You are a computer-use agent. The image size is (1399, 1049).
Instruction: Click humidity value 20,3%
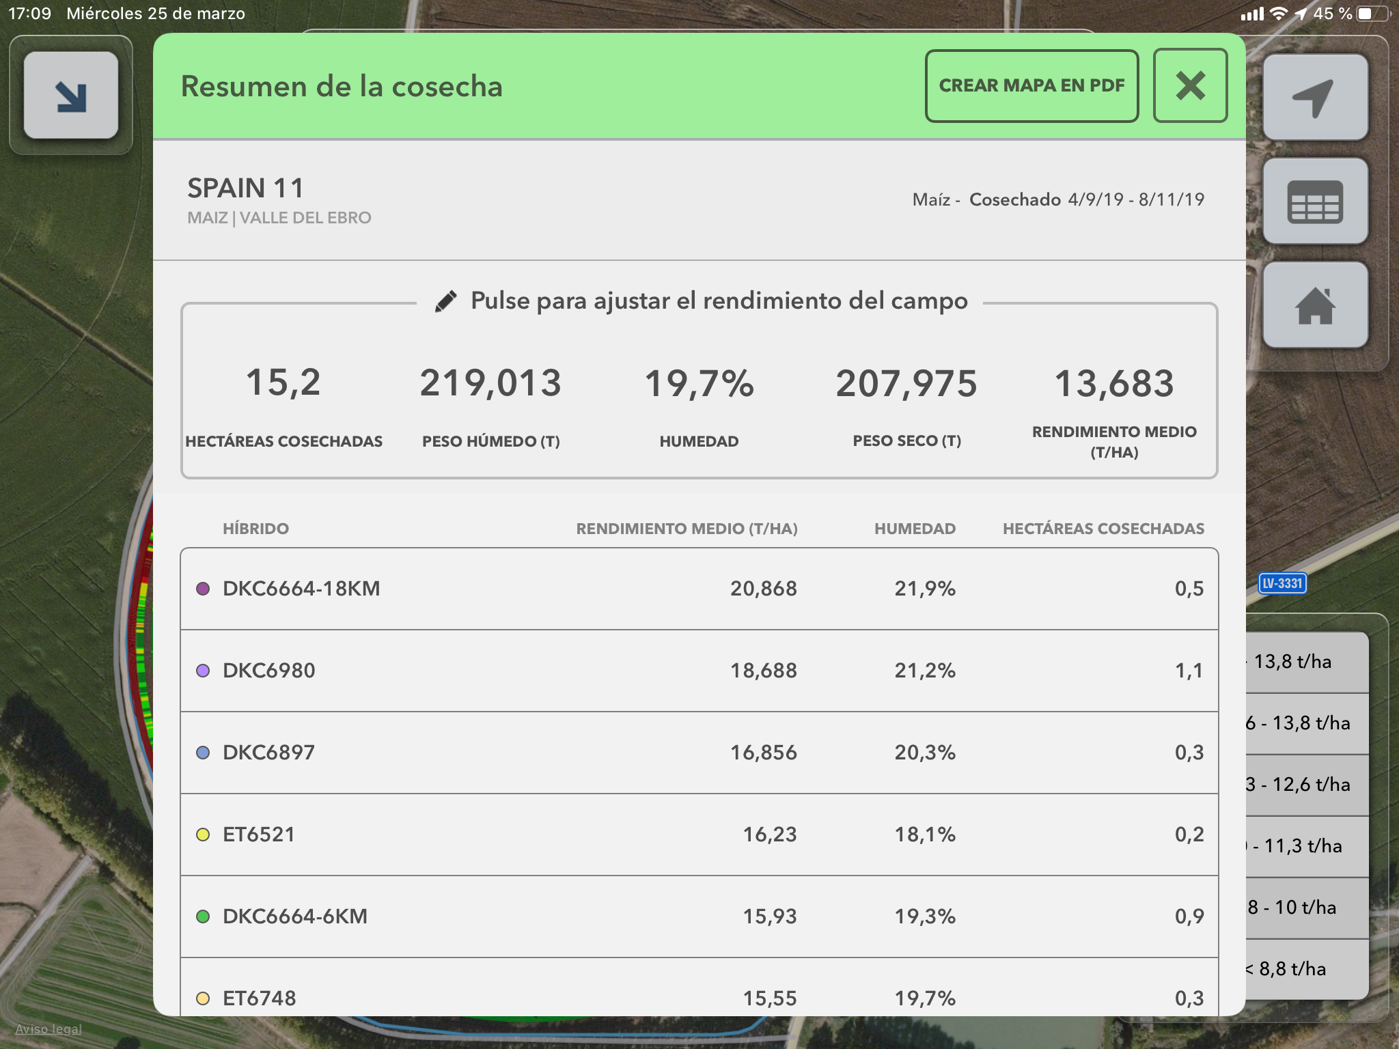[925, 753]
